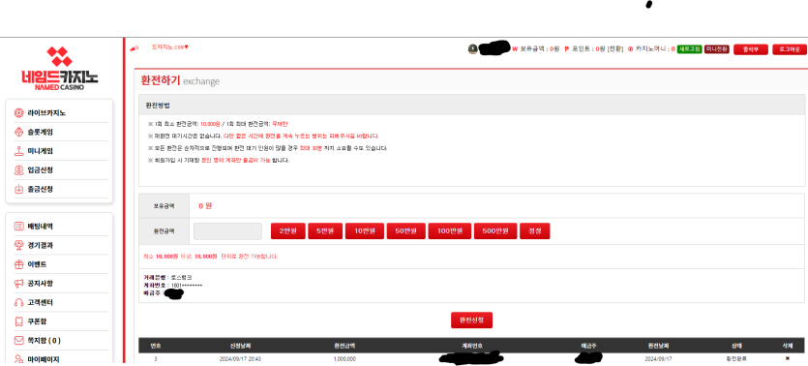Select the 2만원 amount button
The width and height of the screenshot is (808, 366).
point(288,231)
